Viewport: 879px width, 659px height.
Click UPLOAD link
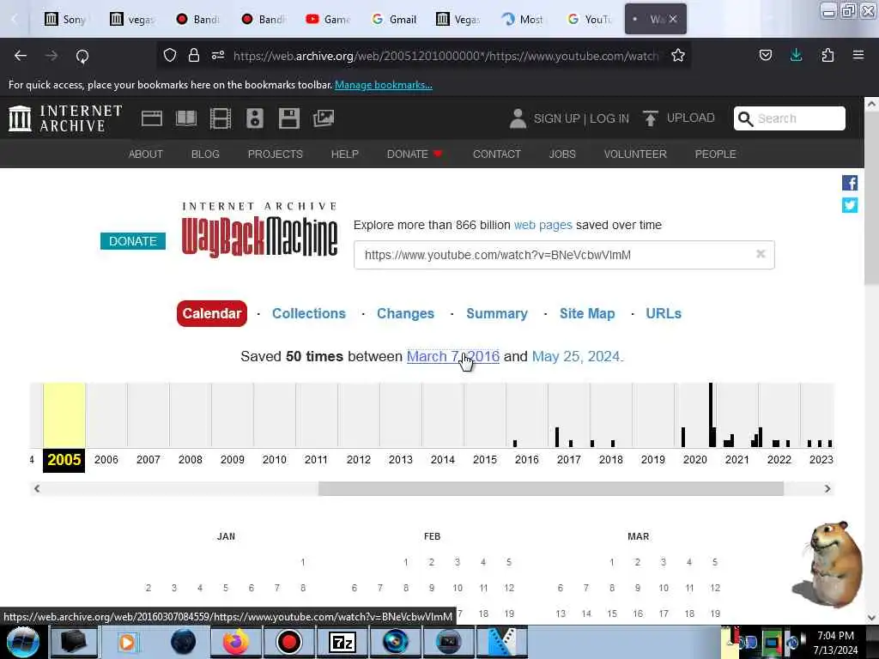coord(691,118)
